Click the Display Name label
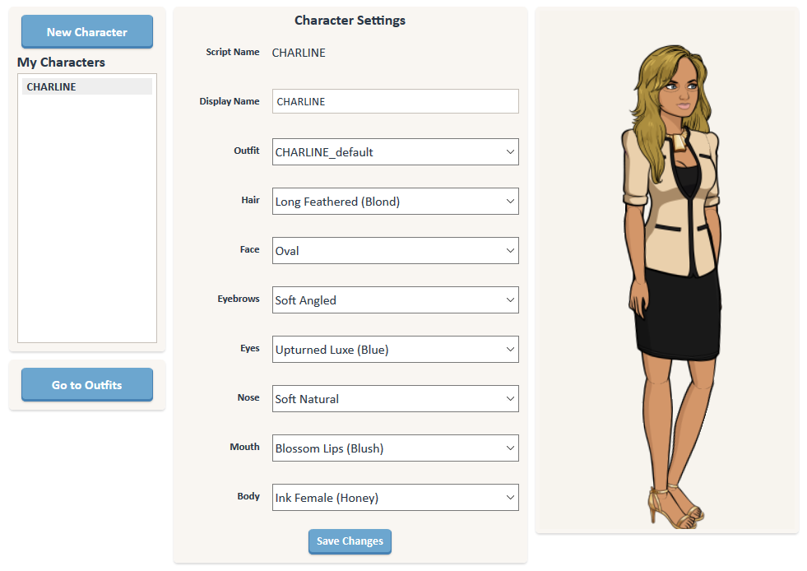The image size is (807, 571). [x=230, y=101]
